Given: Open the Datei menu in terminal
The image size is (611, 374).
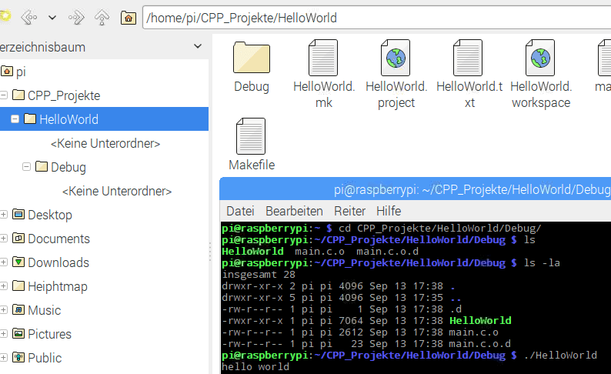Looking at the screenshot, I should (x=240, y=211).
